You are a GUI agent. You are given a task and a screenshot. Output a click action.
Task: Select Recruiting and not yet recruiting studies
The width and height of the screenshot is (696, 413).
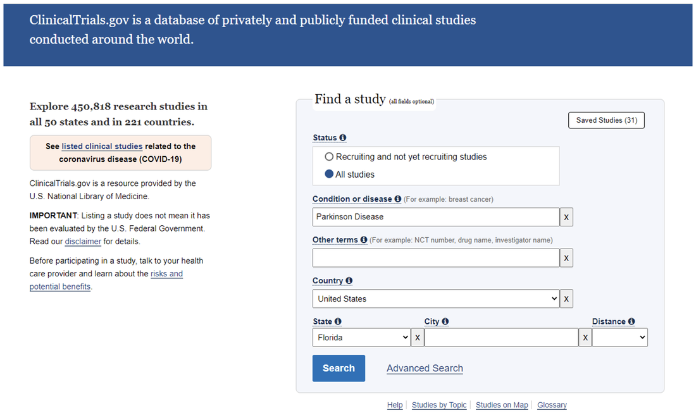329,157
